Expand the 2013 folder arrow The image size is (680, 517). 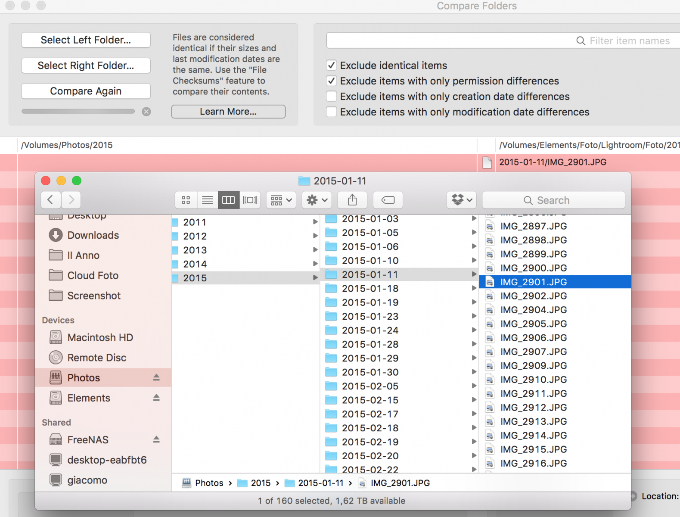click(x=315, y=250)
